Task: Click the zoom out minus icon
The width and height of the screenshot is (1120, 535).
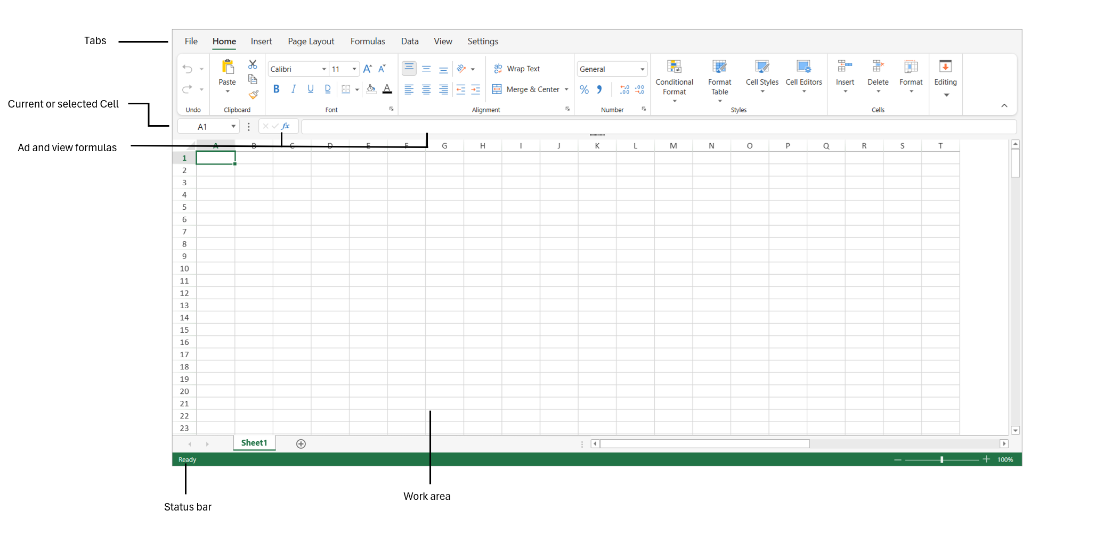Action: (898, 459)
